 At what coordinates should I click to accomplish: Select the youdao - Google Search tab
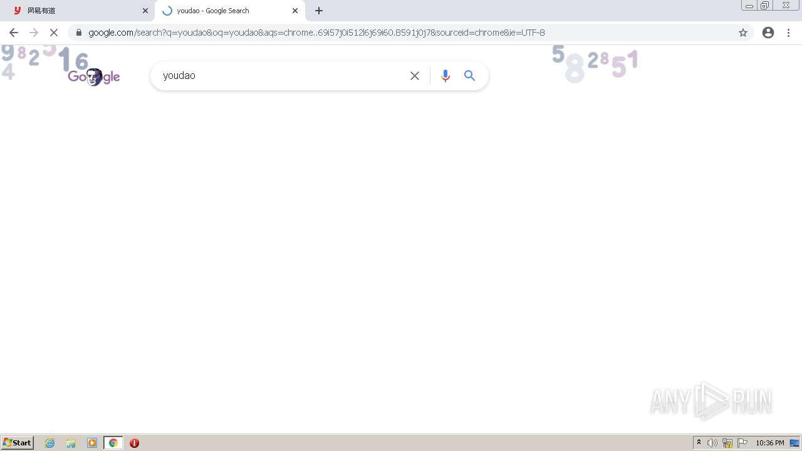[230, 11]
